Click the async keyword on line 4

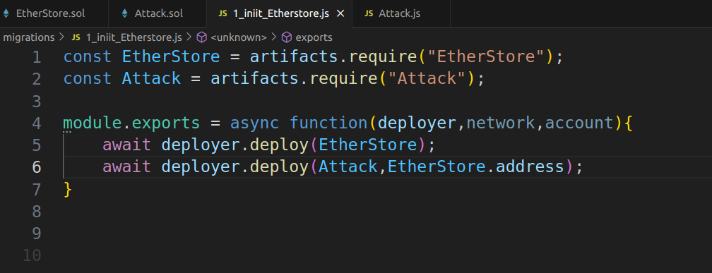[x=254, y=123]
